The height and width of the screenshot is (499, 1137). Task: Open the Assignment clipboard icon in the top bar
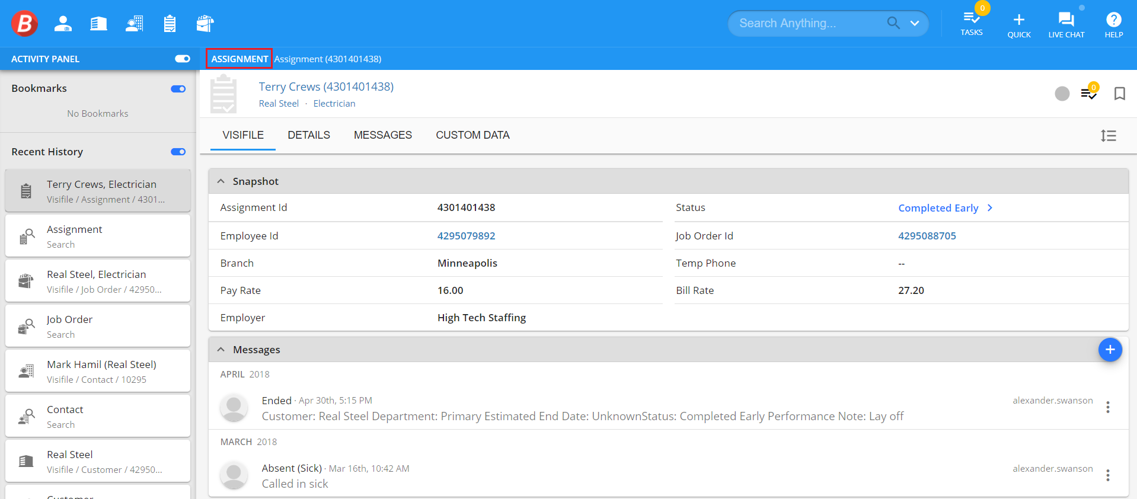click(x=170, y=24)
